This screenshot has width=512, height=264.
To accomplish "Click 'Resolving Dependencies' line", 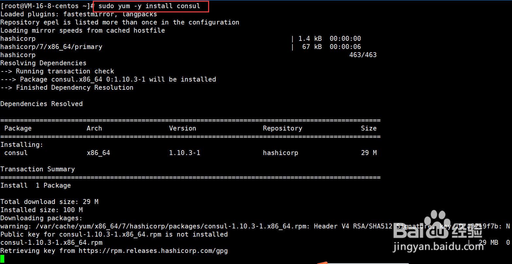I will point(43,63).
